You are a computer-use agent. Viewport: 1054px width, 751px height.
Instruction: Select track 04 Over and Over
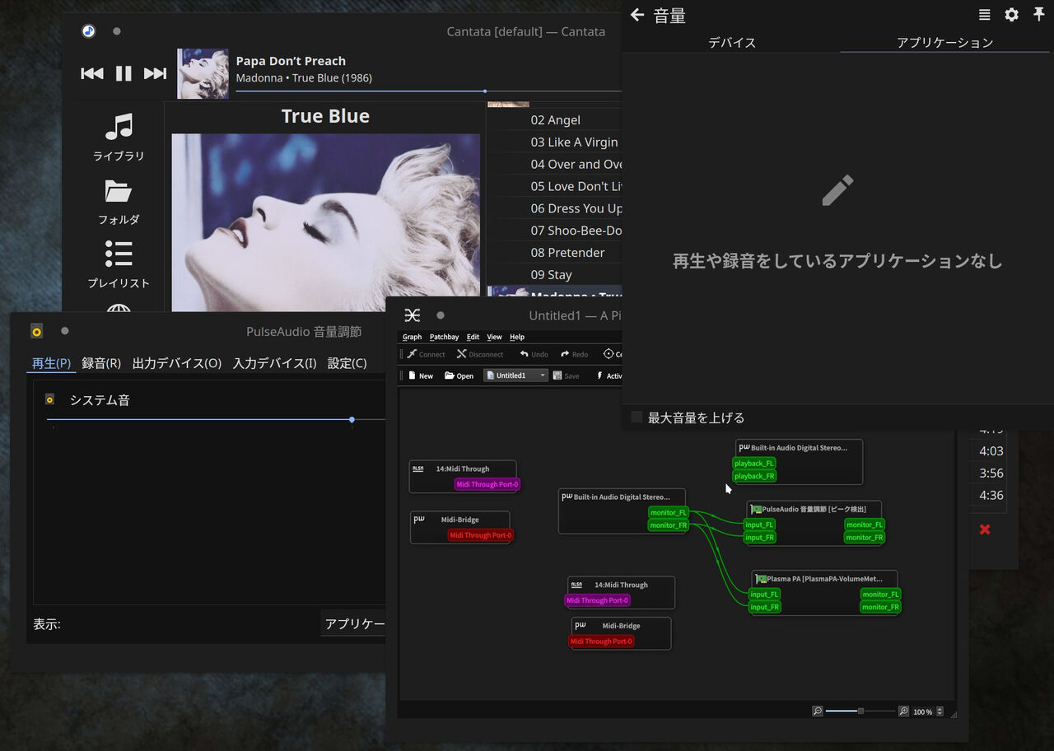[x=576, y=164]
